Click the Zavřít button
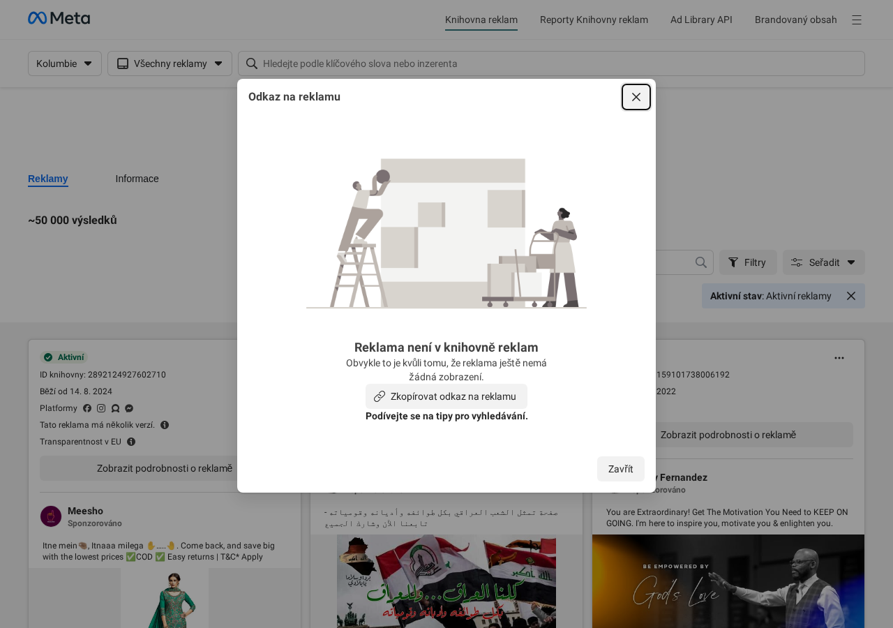The width and height of the screenshot is (893, 628). pos(620,469)
